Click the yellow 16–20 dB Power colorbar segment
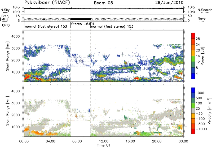The height and width of the screenshot is (147, 212). 193,53
